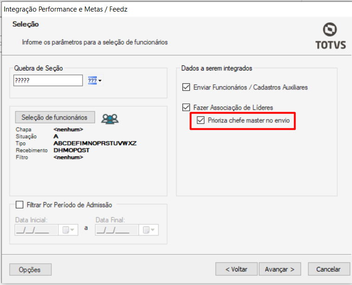352x285 pixels.
Task: Click the Seleção heading text
Action: [x=25, y=24]
